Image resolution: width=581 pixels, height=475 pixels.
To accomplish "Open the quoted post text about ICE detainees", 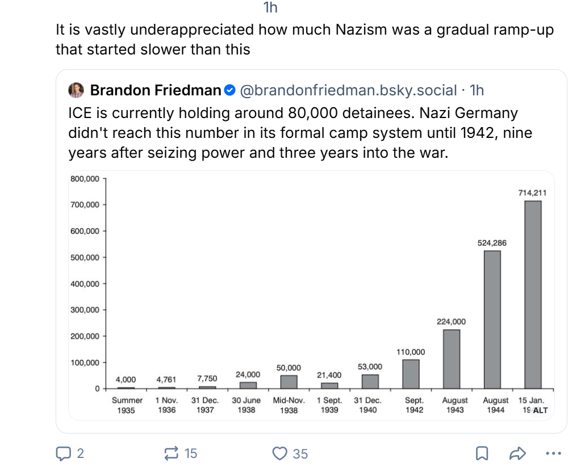I will point(301,133).
